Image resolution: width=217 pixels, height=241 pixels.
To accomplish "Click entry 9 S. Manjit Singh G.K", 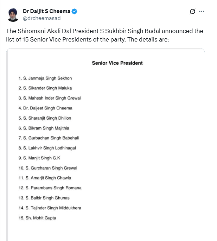I will tap(39, 158).
